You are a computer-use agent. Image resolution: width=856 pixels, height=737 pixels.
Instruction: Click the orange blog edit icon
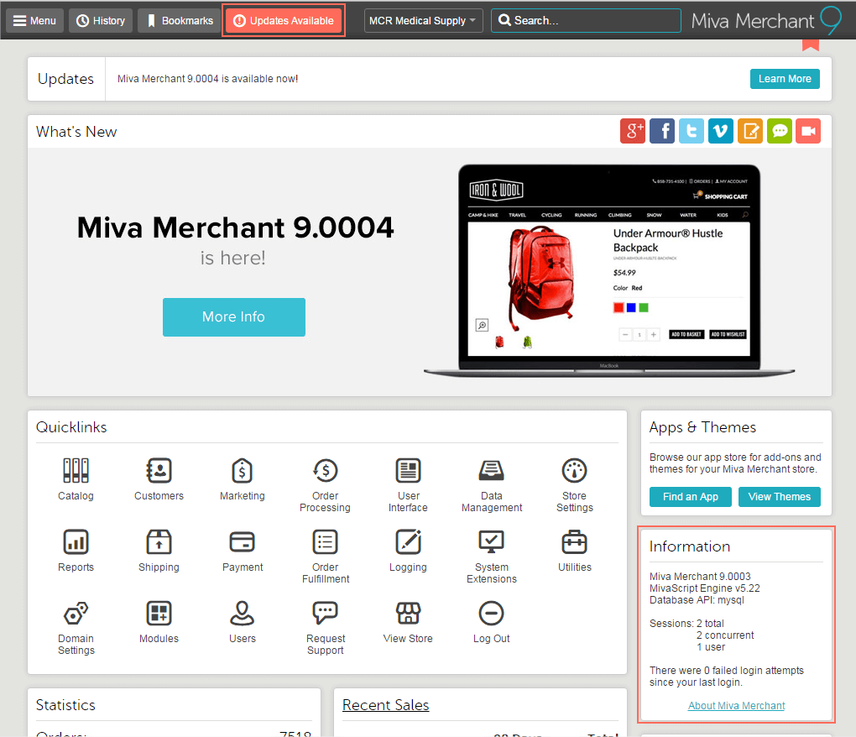click(x=750, y=131)
